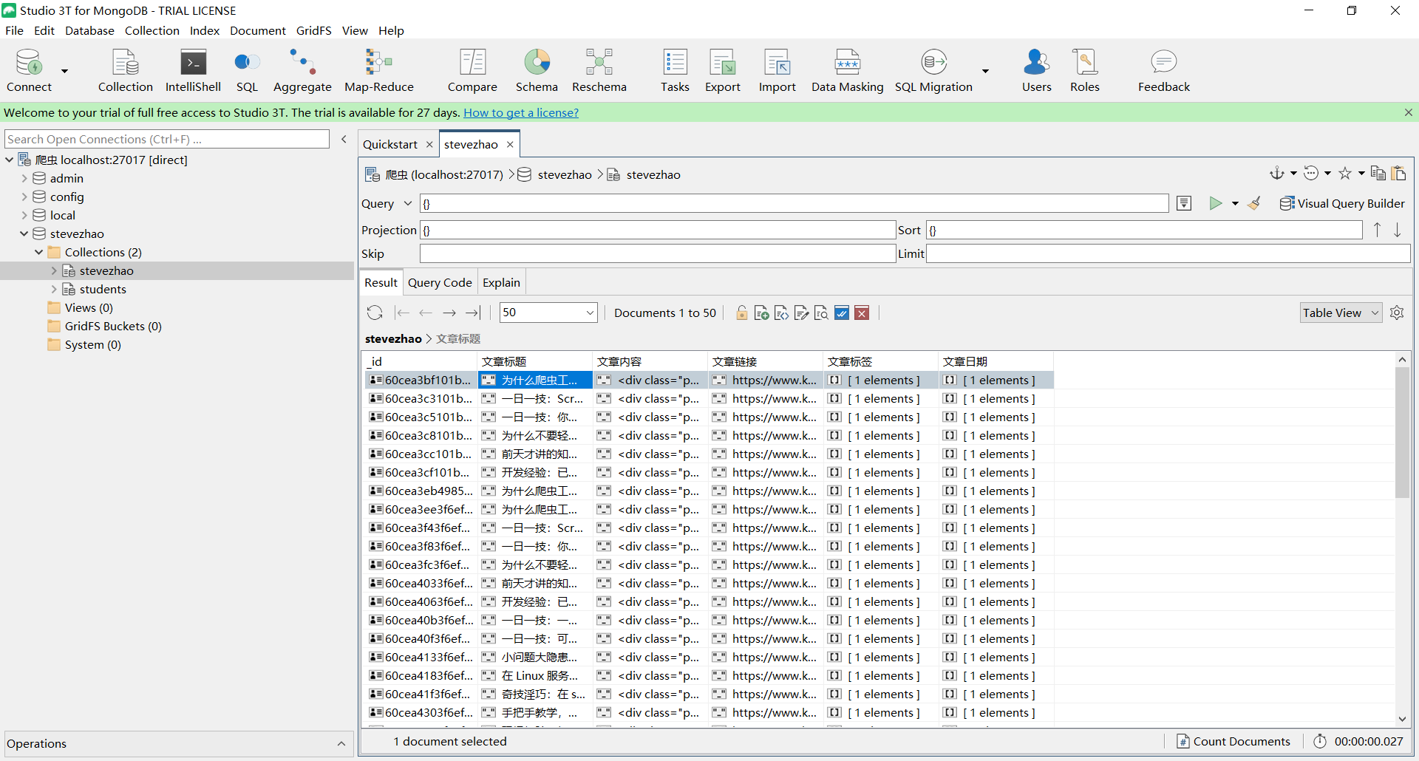Image resolution: width=1419 pixels, height=761 pixels.
Task: Open result tab settings gear
Action: point(1397,313)
